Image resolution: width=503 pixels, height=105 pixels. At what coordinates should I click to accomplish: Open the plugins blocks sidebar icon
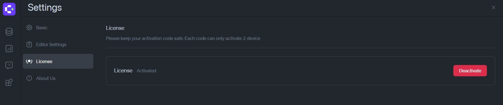point(9,82)
